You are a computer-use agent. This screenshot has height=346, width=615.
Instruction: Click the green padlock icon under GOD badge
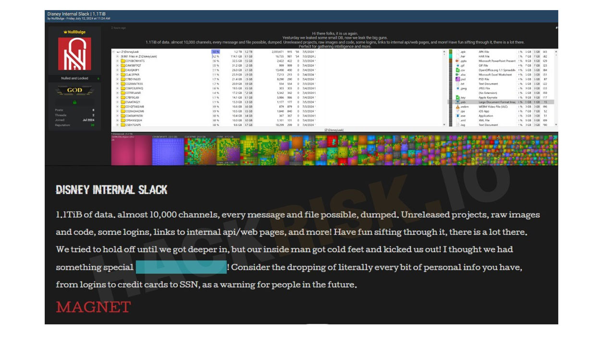74,102
